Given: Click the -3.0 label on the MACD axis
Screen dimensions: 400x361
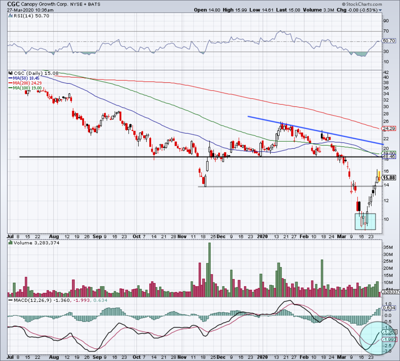Looking at the screenshot, I should click(388, 351).
